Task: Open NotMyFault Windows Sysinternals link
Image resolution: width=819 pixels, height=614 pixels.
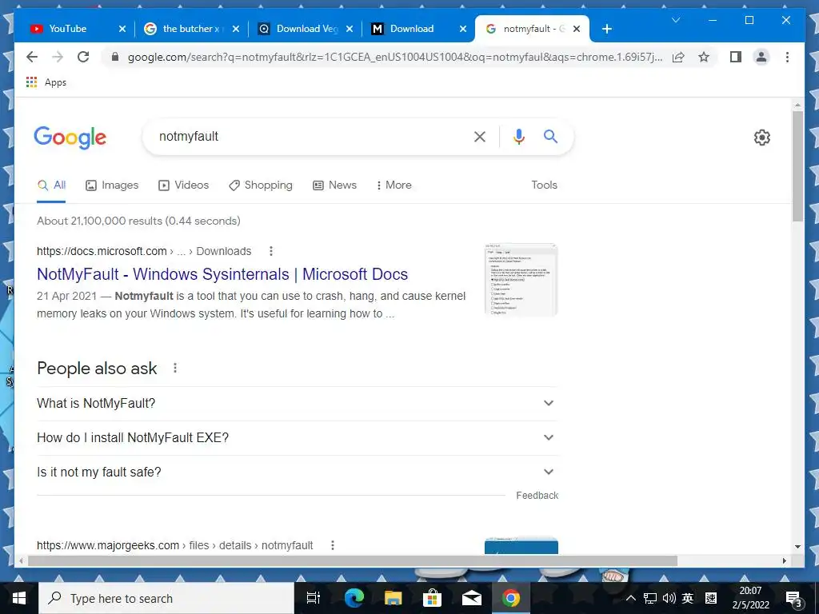Action: click(222, 274)
